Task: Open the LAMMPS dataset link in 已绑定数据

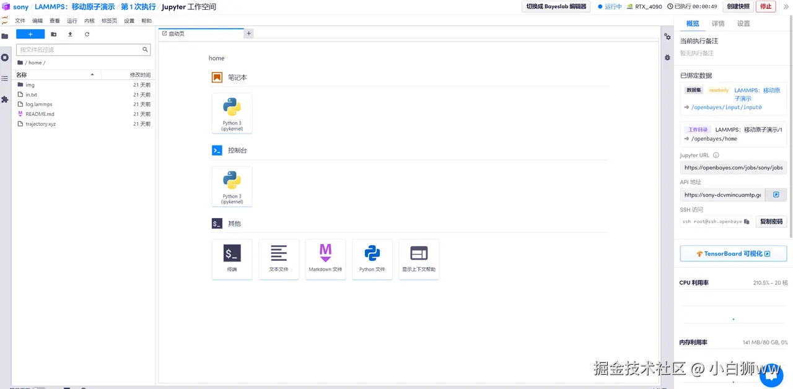Action: [x=757, y=94]
